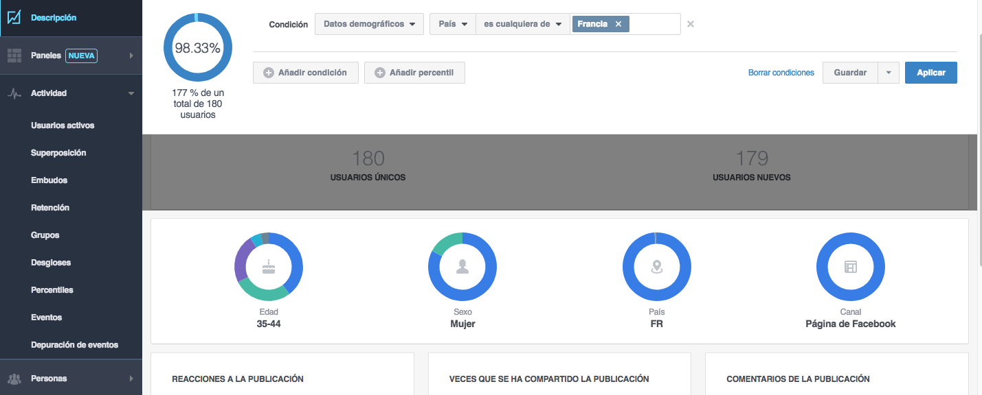
Task: Remove the Francia tag with its x
Action: (618, 24)
